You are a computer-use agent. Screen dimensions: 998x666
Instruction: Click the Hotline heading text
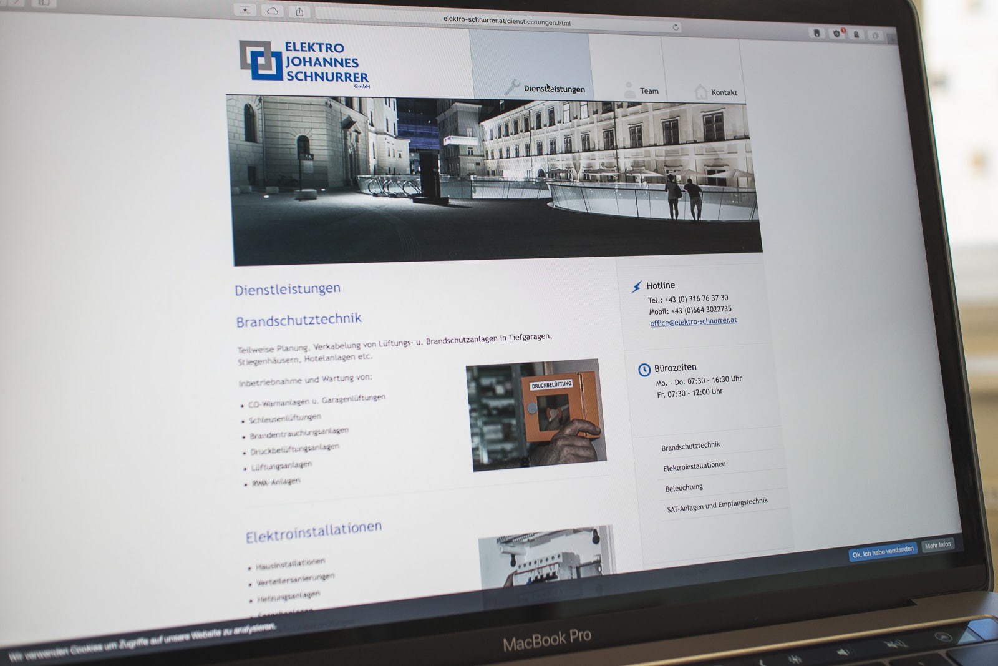click(661, 285)
